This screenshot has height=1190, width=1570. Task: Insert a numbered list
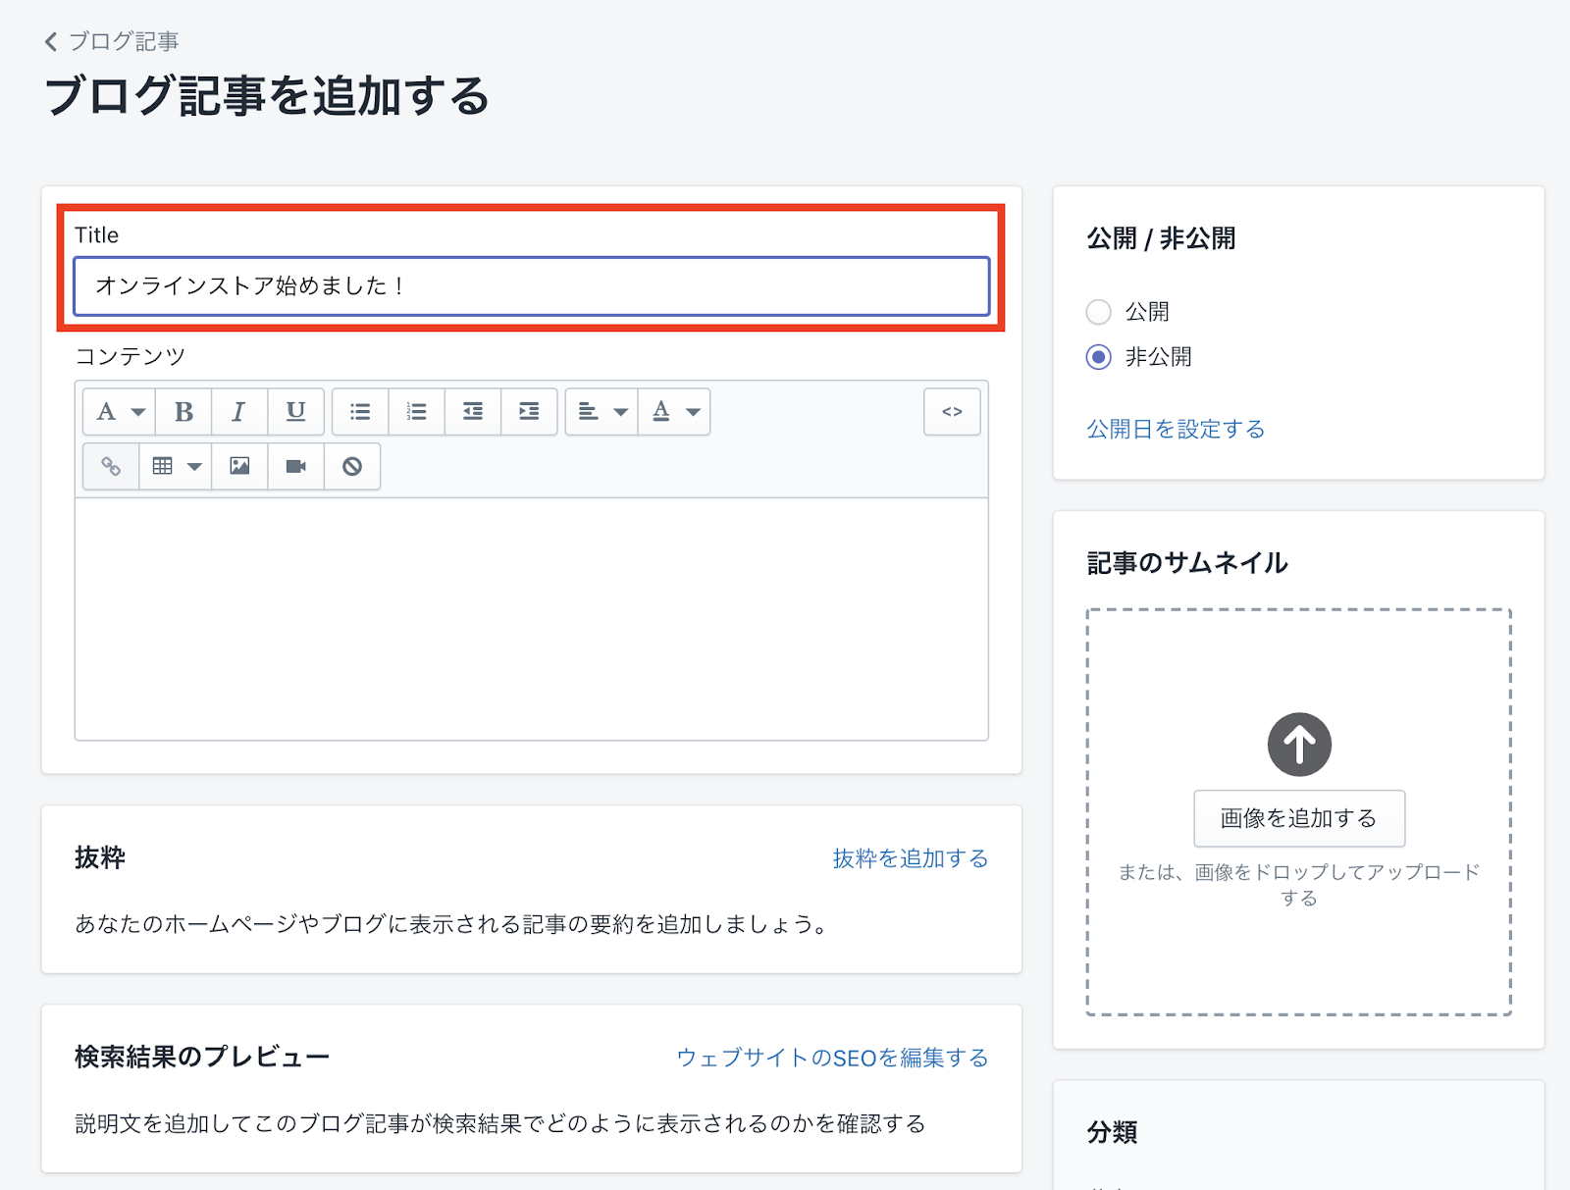[x=416, y=412]
